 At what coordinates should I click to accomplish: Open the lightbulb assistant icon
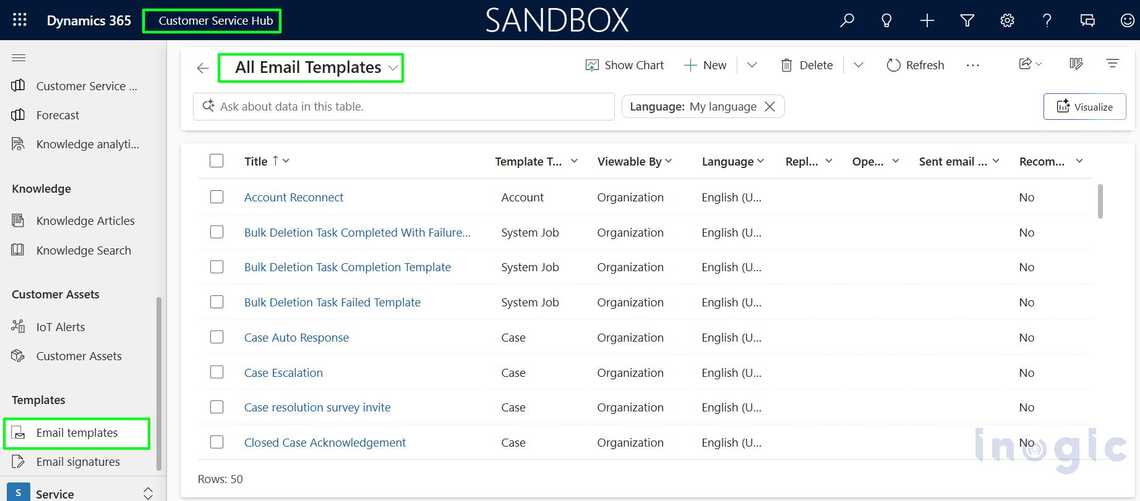[x=886, y=20]
